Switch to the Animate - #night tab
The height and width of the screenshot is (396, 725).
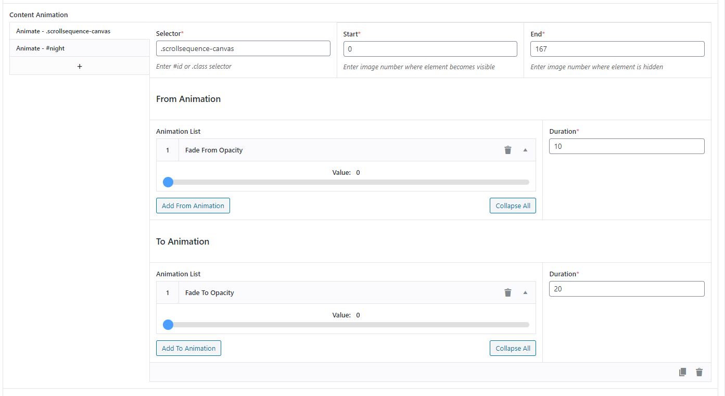(80, 48)
